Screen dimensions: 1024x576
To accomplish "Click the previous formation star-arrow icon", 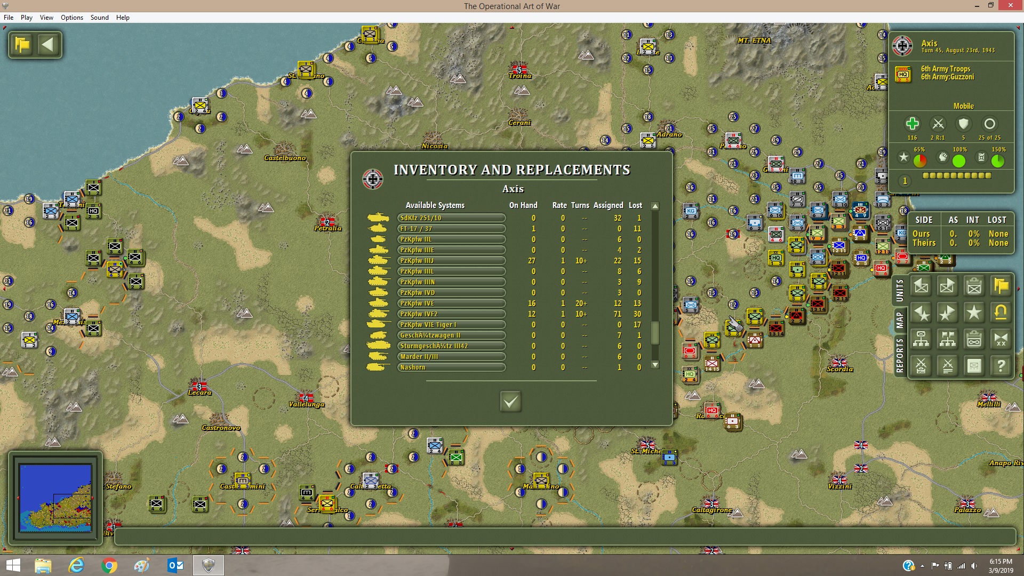I will [921, 313].
